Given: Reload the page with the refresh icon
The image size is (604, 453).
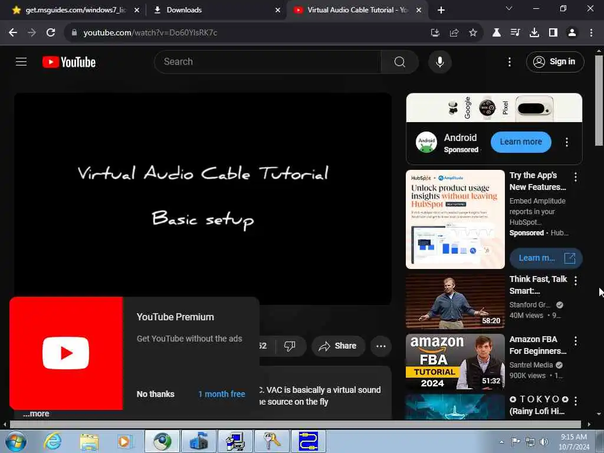Looking at the screenshot, I should [x=51, y=33].
